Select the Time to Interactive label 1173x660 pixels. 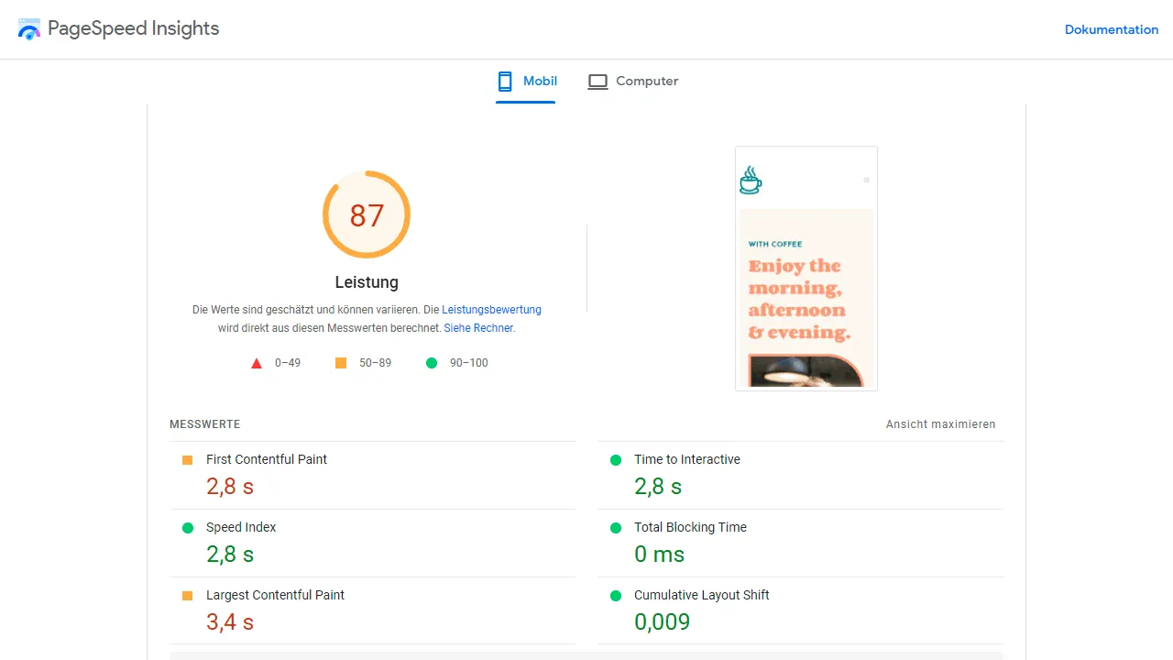(x=687, y=459)
